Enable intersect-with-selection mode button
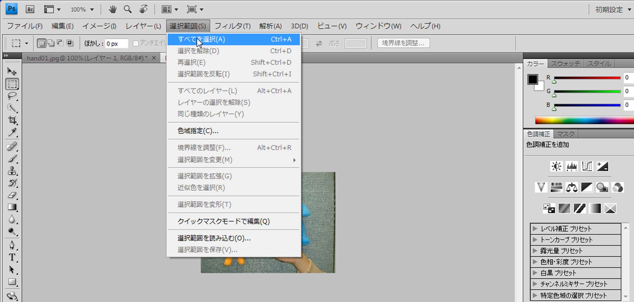The image size is (634, 302). point(70,43)
